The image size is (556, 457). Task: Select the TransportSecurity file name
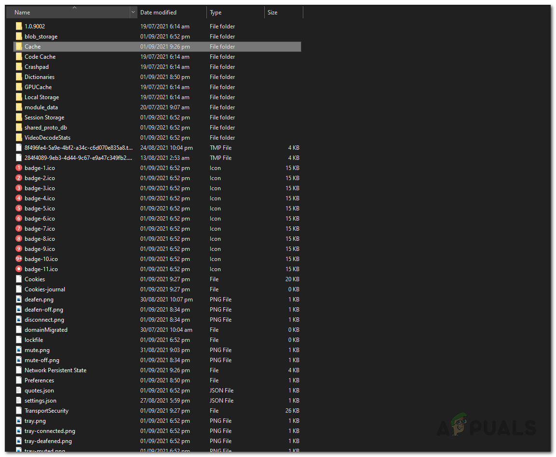(x=46, y=411)
